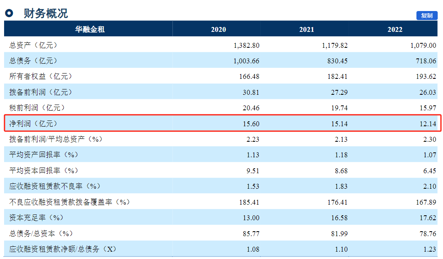The width and height of the screenshot is (443, 259).
Task: Click the pre-tax profit value 15.97
Action: click(x=428, y=108)
